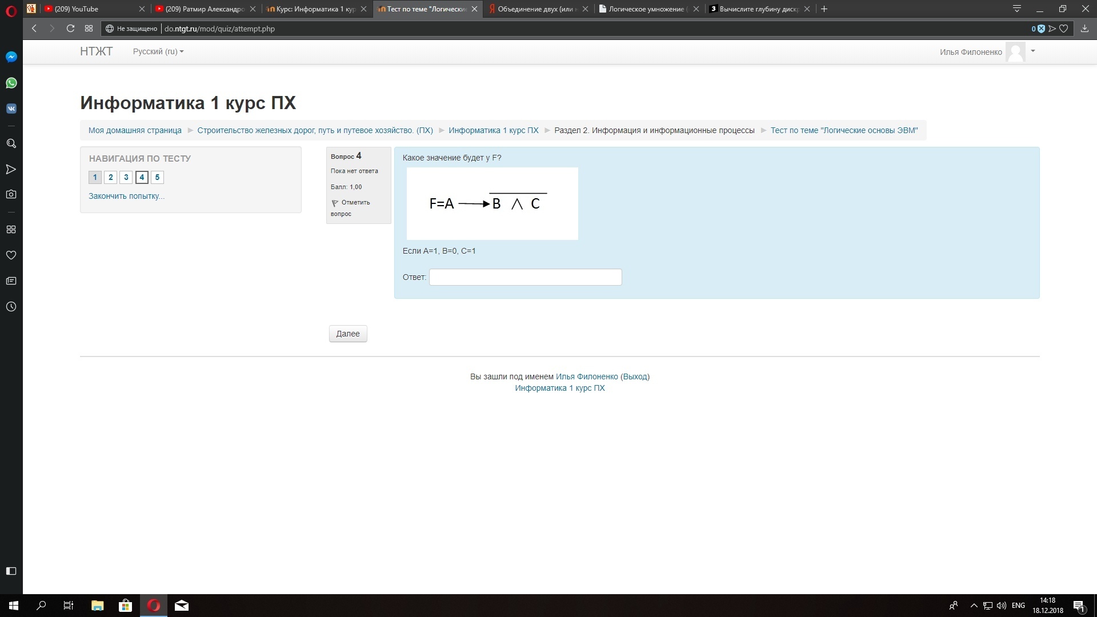
Task: Open VK panel in the sidebar
Action: tap(11, 109)
